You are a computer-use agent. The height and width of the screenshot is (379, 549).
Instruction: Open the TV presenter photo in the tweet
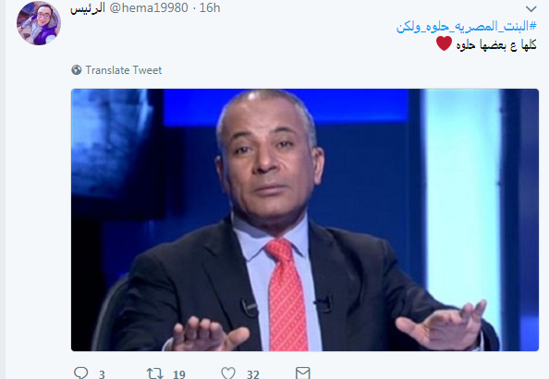click(305, 220)
